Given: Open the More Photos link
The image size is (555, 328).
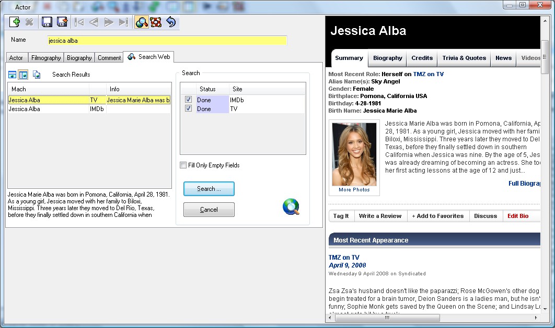Looking at the screenshot, I should 354,190.
